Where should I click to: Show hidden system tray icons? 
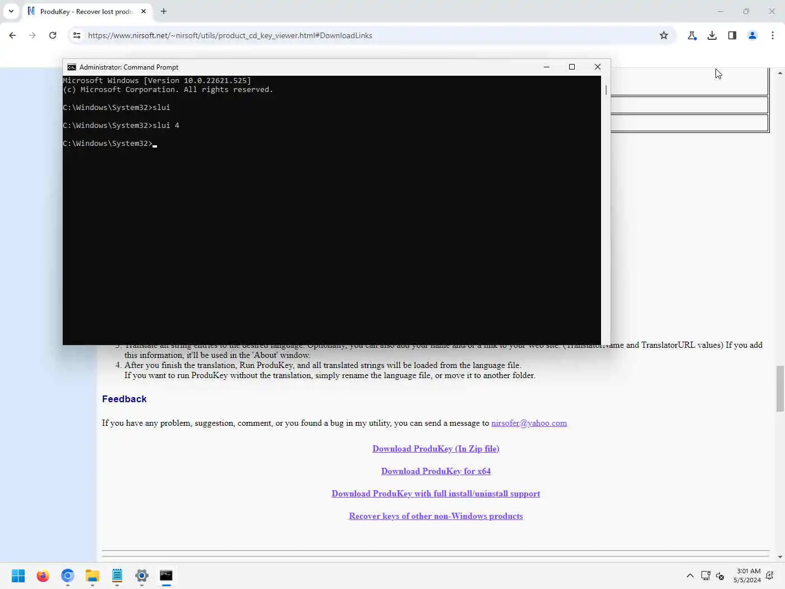690,576
